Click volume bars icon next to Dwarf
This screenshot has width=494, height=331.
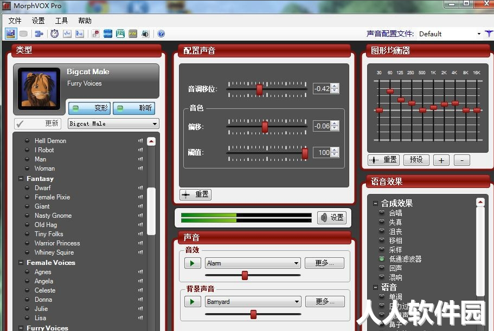pos(140,188)
